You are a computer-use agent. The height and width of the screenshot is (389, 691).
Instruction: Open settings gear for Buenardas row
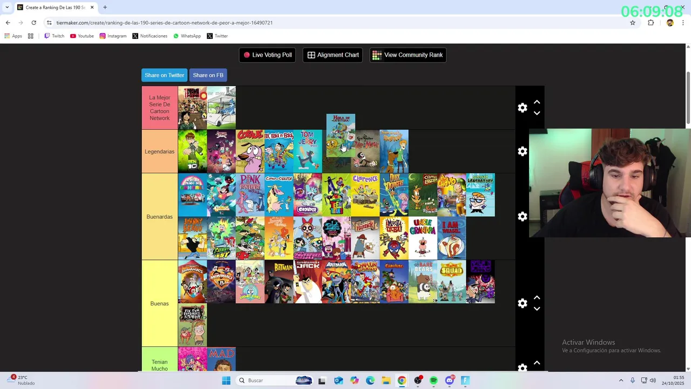tap(522, 216)
